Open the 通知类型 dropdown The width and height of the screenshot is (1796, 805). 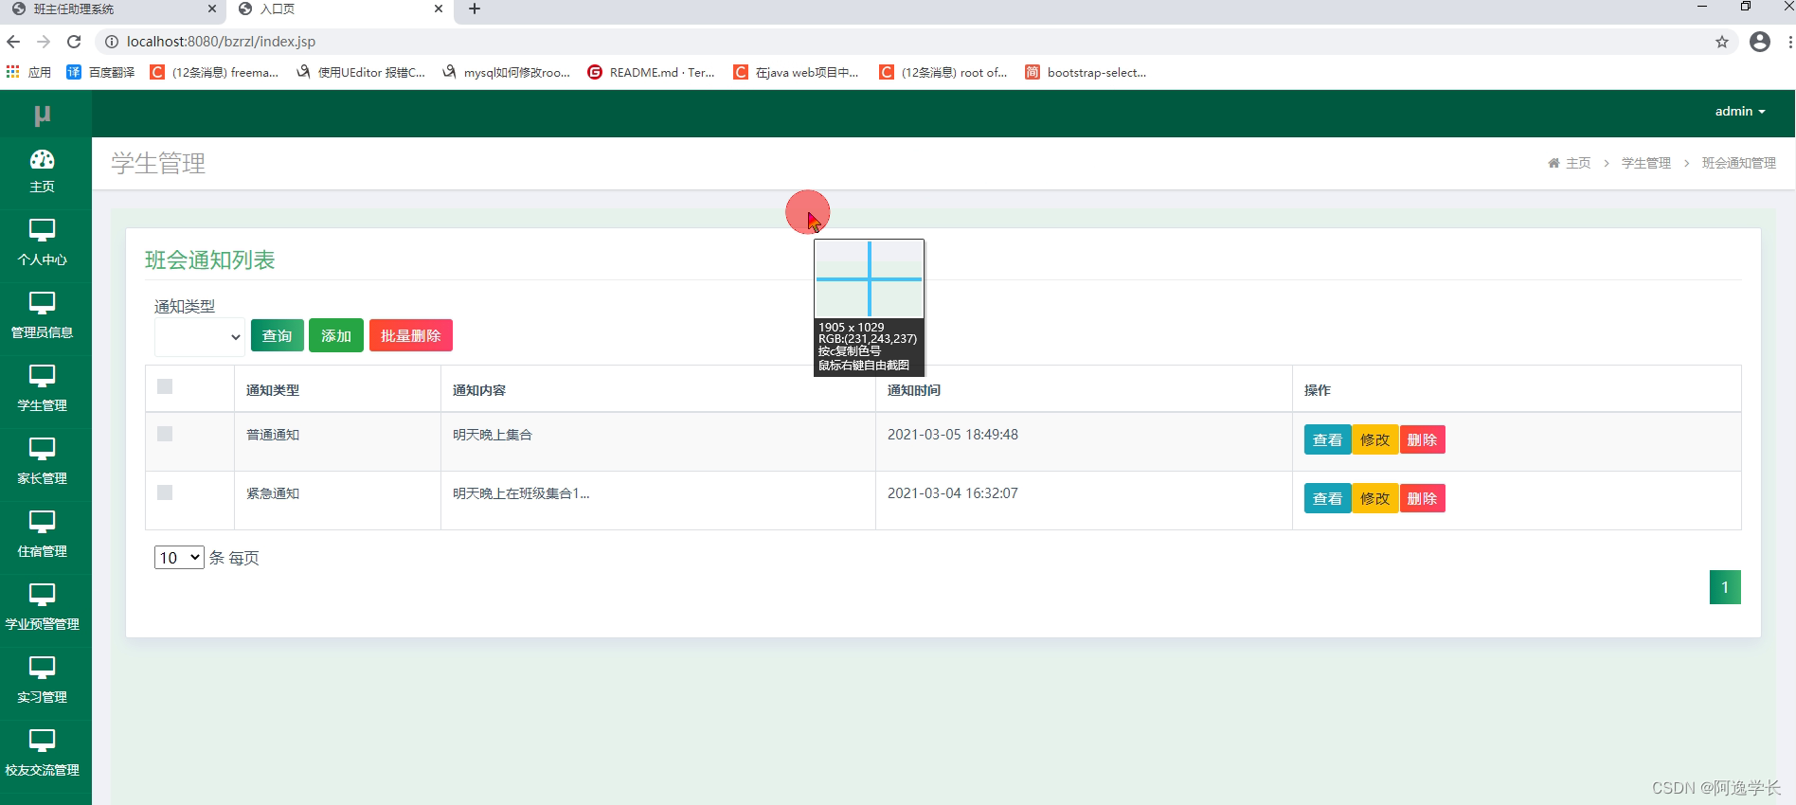[200, 336]
